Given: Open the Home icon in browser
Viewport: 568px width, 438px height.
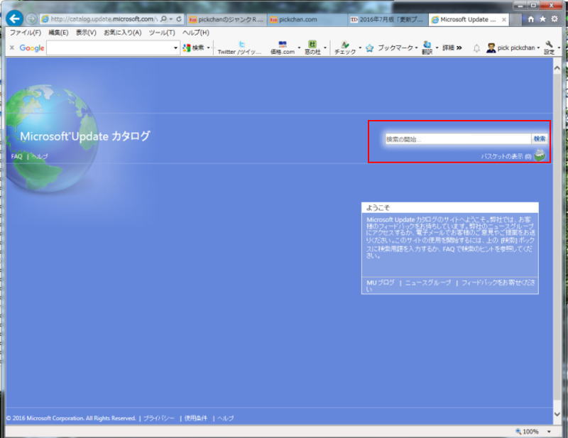Looking at the screenshot, I should (x=530, y=19).
